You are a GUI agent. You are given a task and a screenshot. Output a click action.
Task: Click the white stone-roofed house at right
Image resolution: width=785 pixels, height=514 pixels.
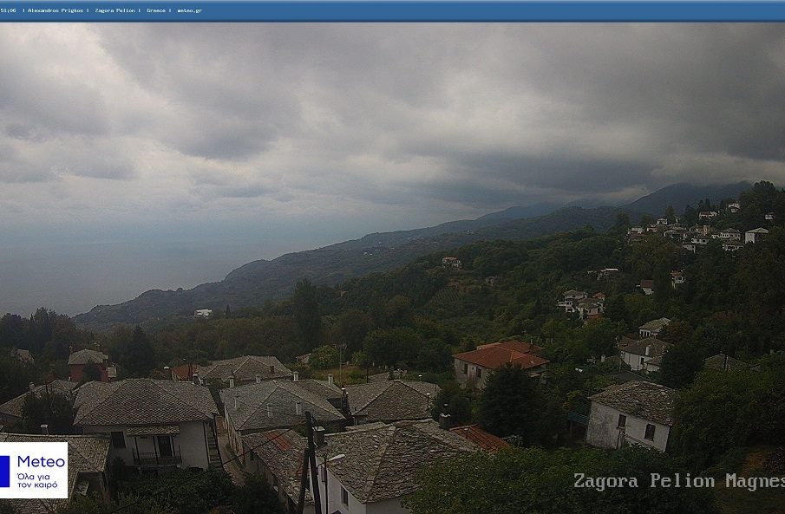click(631, 416)
